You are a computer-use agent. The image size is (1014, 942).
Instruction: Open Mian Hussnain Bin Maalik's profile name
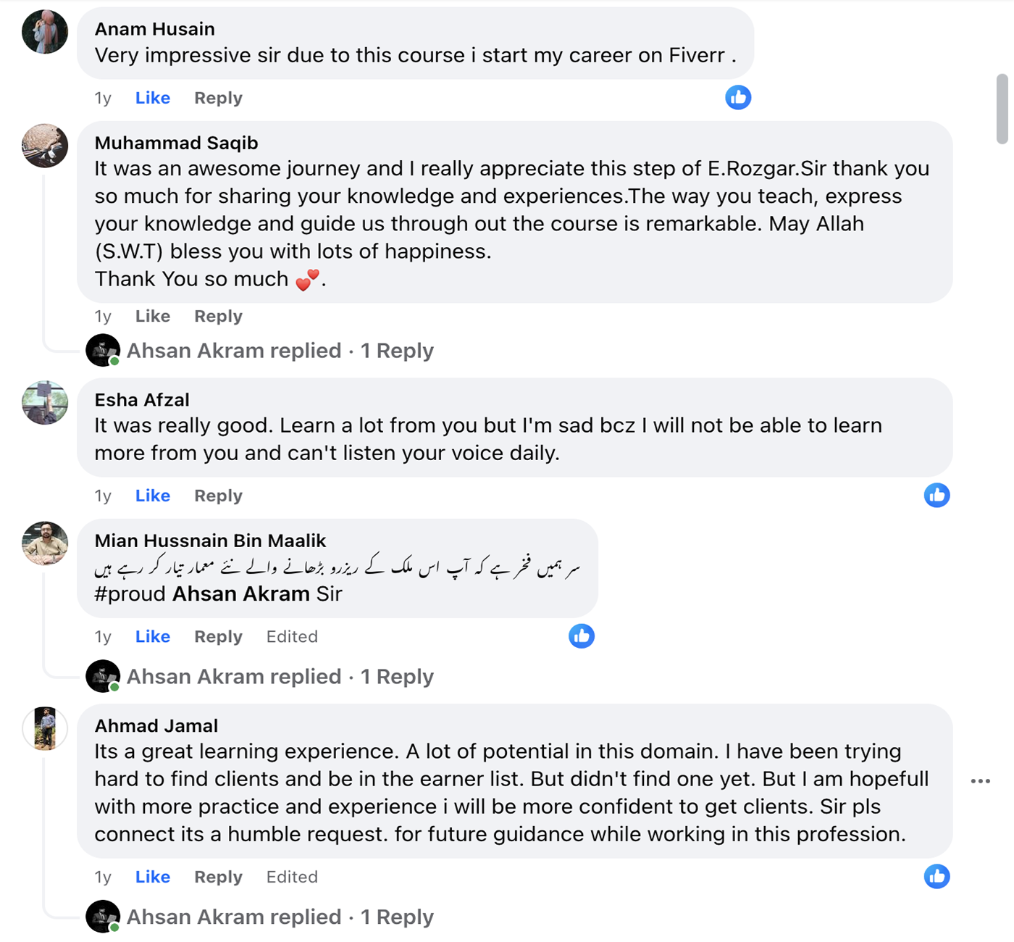pos(210,541)
